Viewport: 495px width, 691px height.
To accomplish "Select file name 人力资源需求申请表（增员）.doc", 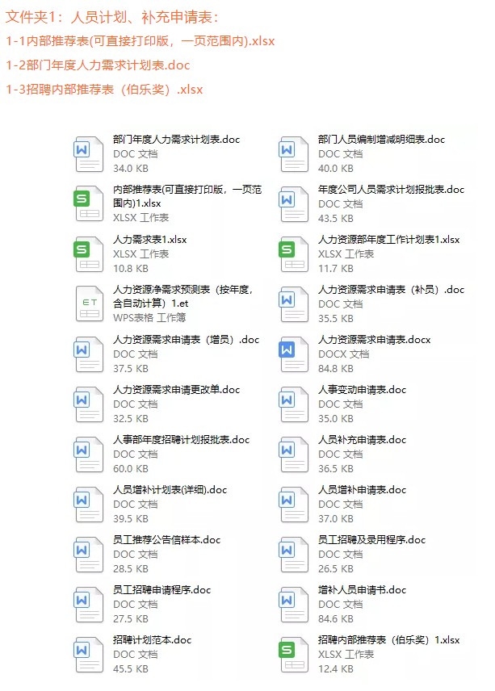I will [x=186, y=339].
